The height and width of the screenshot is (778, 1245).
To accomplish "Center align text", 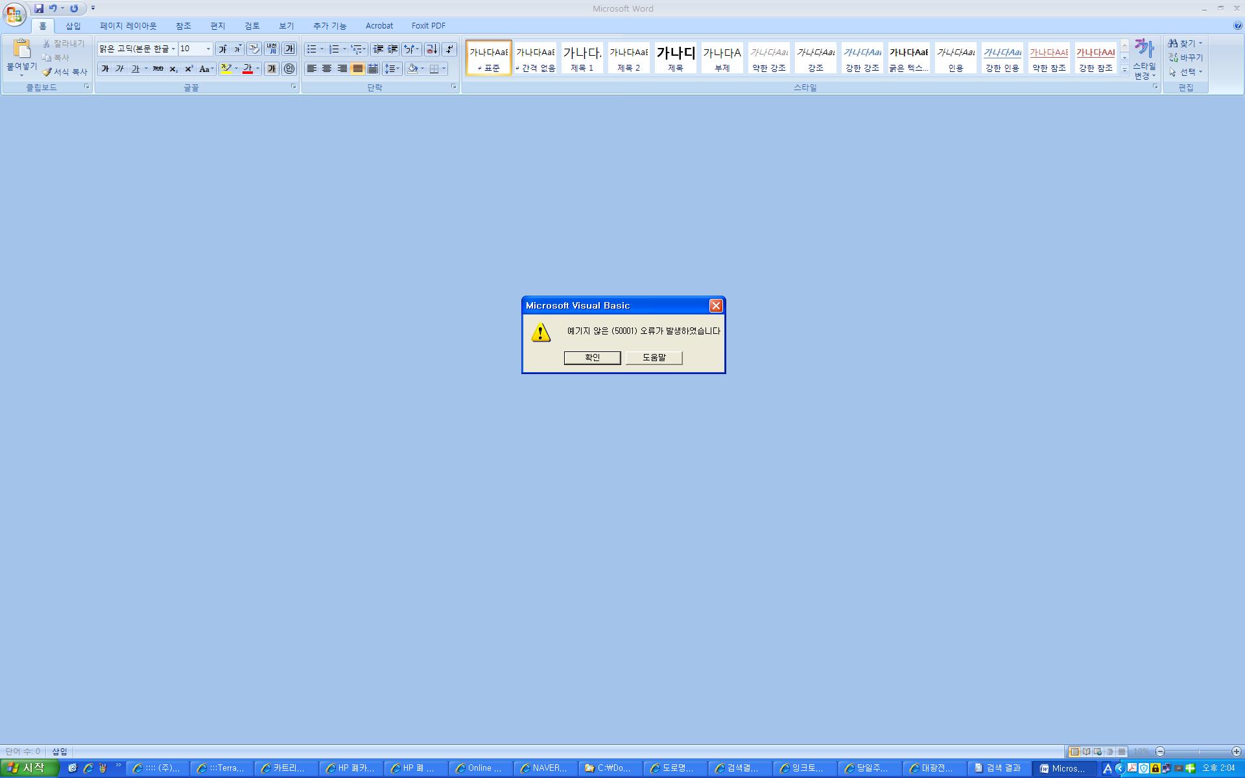I will coord(327,69).
